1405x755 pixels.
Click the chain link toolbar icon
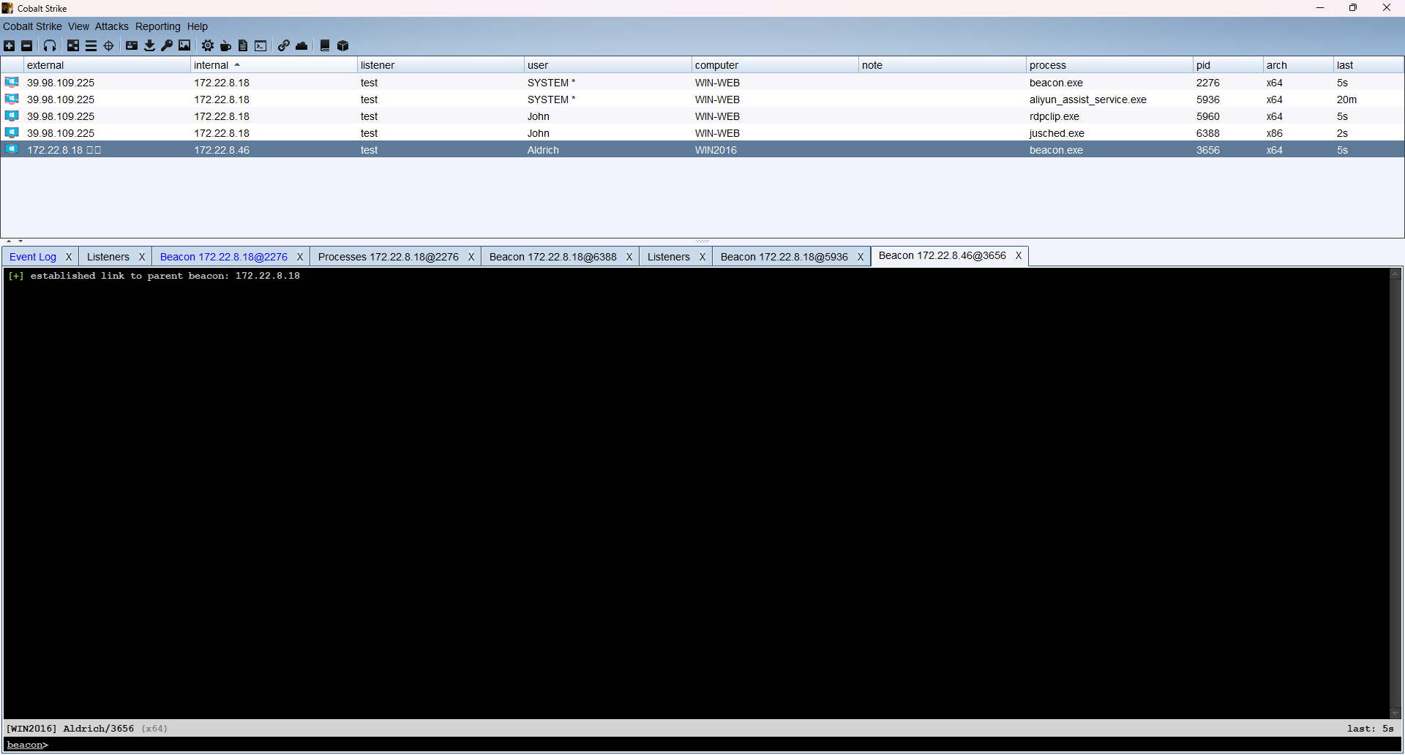[x=284, y=46]
